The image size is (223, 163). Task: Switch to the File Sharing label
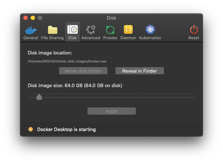(x=52, y=38)
